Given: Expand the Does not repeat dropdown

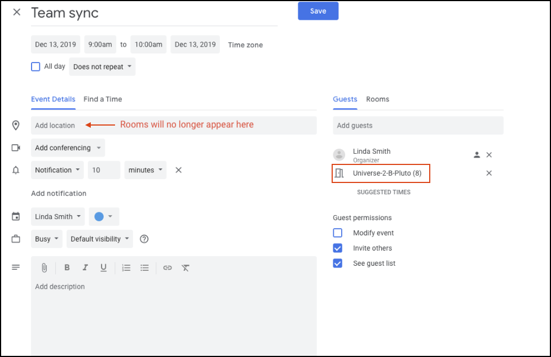Looking at the screenshot, I should [102, 66].
